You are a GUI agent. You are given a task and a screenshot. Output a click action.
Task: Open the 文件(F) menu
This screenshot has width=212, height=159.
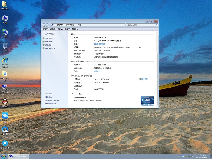click(x=45, y=29)
